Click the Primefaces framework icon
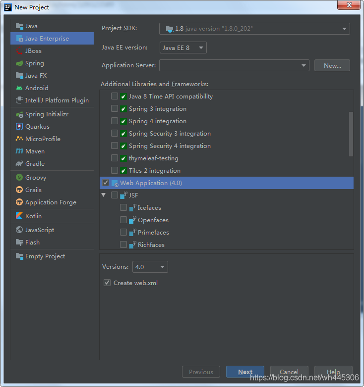This screenshot has width=364, height=387. [132, 232]
